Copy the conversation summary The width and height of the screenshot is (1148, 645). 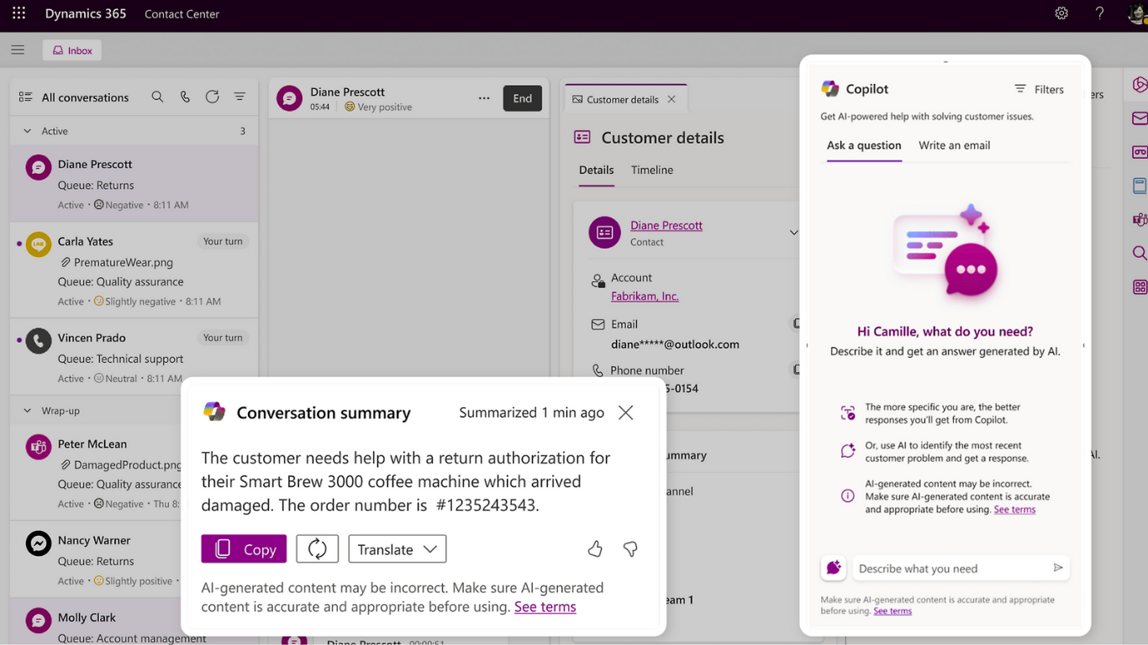click(244, 548)
